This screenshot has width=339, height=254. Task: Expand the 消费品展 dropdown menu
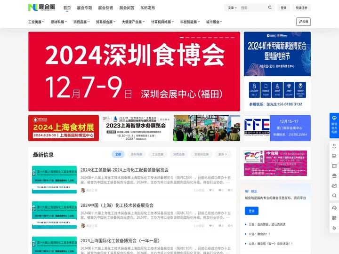click(81, 22)
